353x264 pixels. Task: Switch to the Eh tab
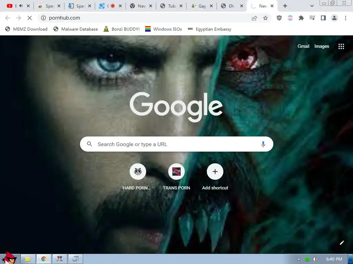[230, 6]
